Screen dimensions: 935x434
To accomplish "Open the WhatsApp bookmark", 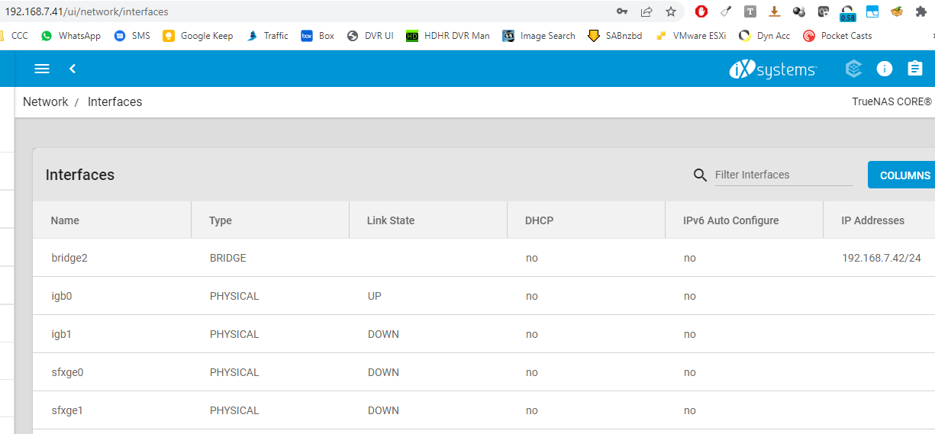I will coord(71,36).
